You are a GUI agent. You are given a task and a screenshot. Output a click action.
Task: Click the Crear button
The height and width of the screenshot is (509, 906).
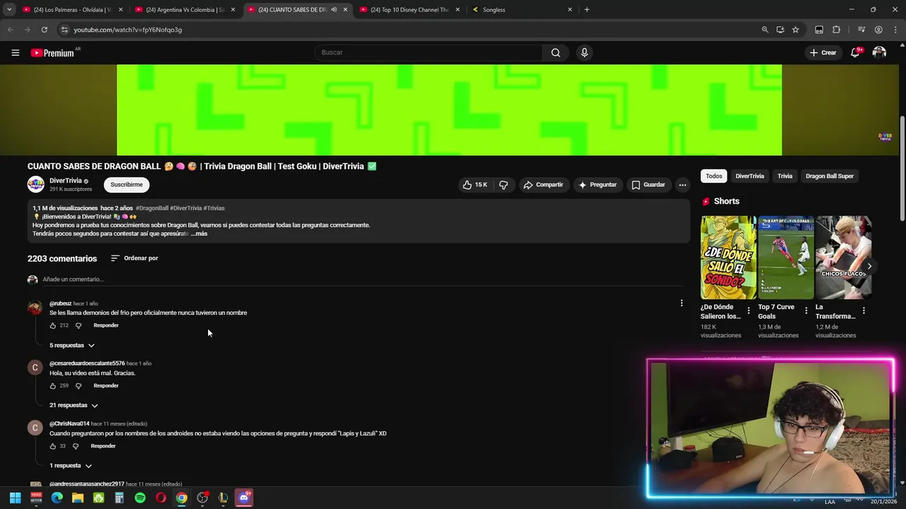(x=823, y=52)
